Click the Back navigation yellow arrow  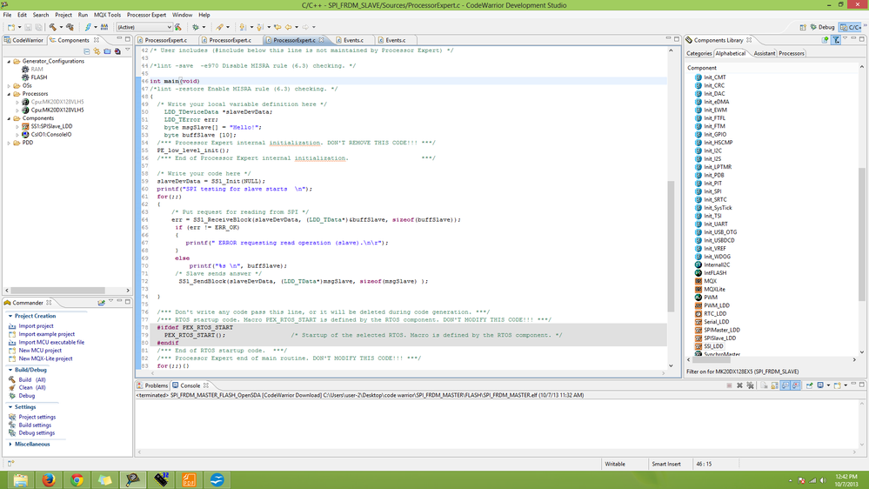288,27
